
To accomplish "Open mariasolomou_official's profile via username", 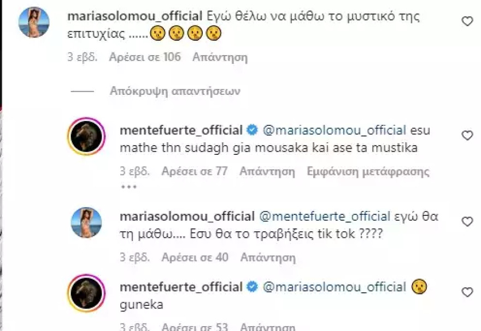I will coord(138,16).
